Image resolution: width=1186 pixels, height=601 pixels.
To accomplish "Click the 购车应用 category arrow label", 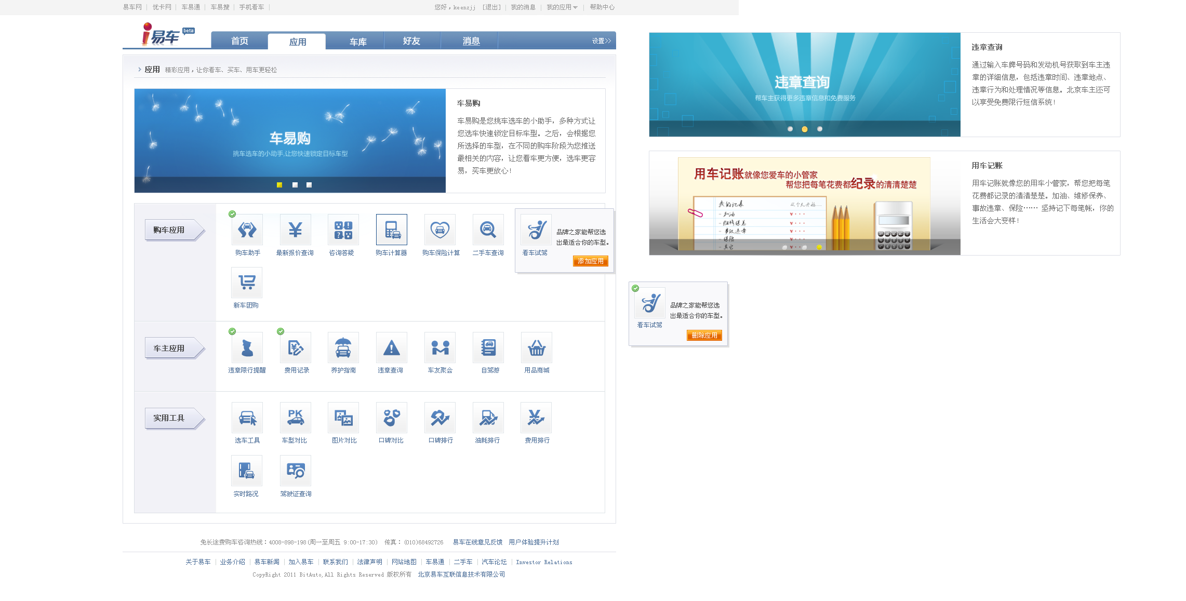I will point(175,230).
